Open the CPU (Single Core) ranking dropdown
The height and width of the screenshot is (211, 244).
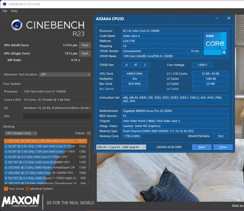tap(21, 133)
